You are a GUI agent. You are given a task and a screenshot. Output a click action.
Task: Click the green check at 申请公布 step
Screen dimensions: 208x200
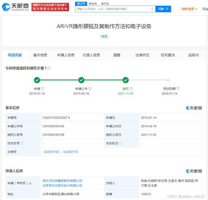[81, 80]
